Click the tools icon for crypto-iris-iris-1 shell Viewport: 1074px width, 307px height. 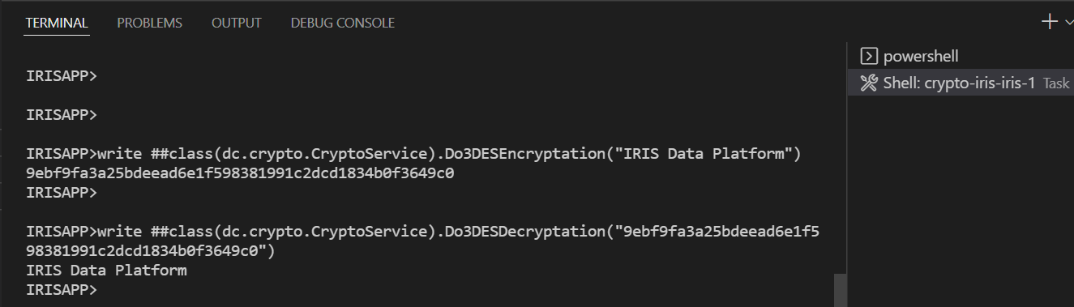[x=868, y=83]
